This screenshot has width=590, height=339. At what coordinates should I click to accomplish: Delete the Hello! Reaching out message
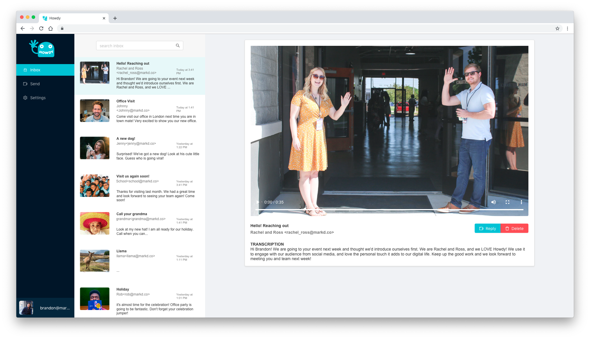(x=514, y=229)
